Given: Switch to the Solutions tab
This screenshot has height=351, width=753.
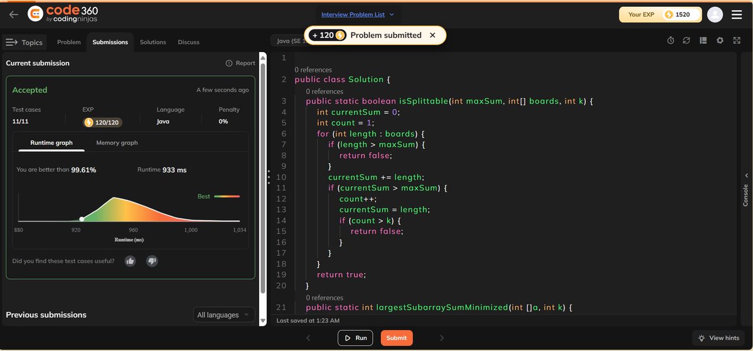Looking at the screenshot, I should tap(153, 42).
